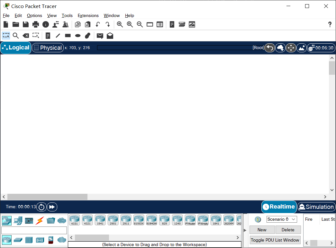Select the Delete tool
The image size is (336, 248).
[x=26, y=36]
